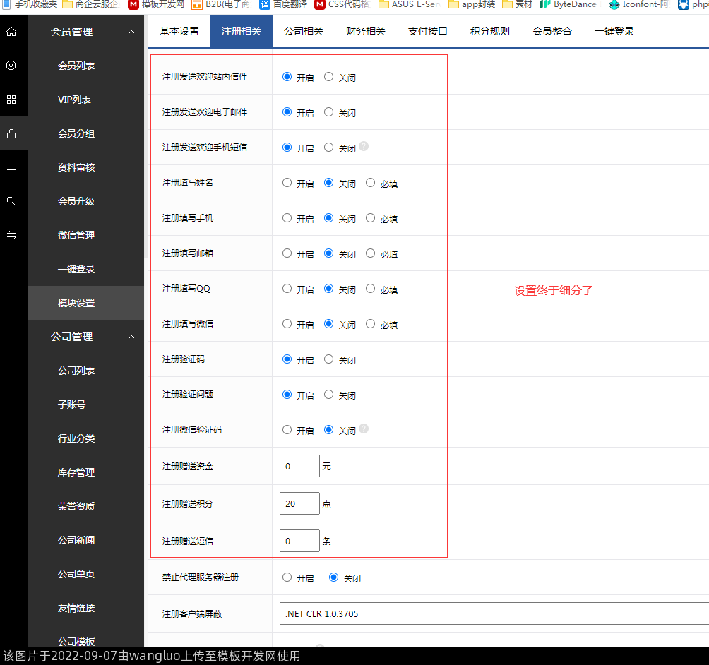This screenshot has width=709, height=665.
Task: Select 关闭 for 注册验证码
Action: click(329, 359)
